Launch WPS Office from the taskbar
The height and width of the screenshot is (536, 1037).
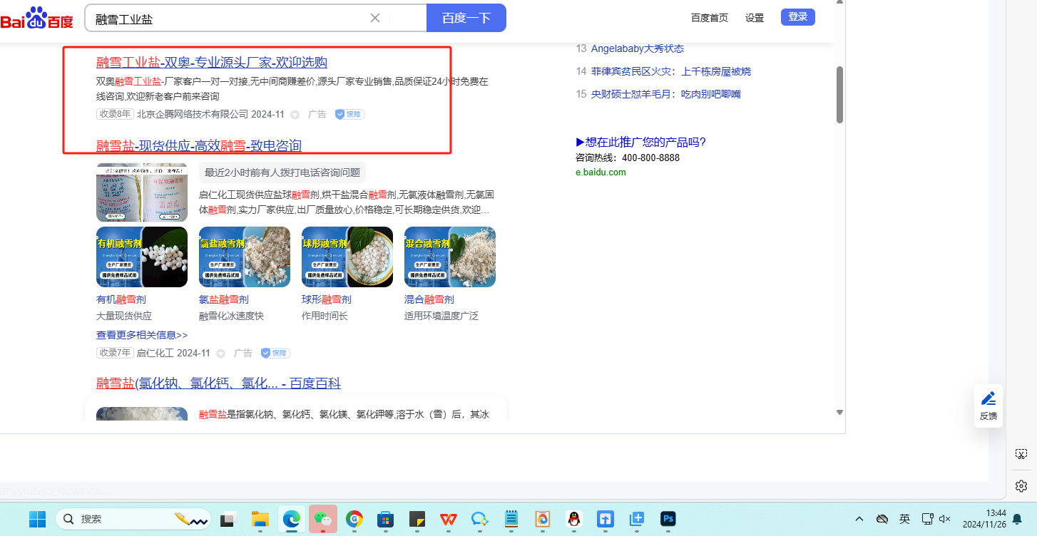point(449,519)
